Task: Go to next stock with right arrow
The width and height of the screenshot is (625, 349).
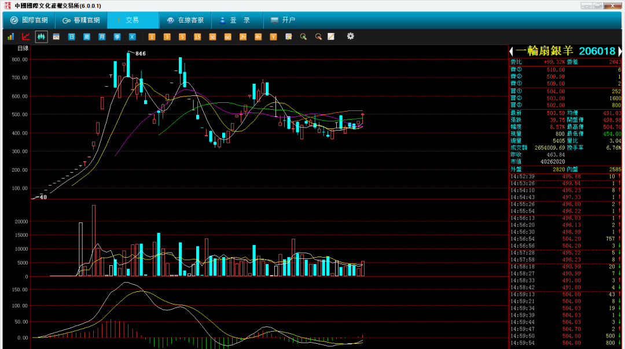Action: pyautogui.click(x=620, y=51)
